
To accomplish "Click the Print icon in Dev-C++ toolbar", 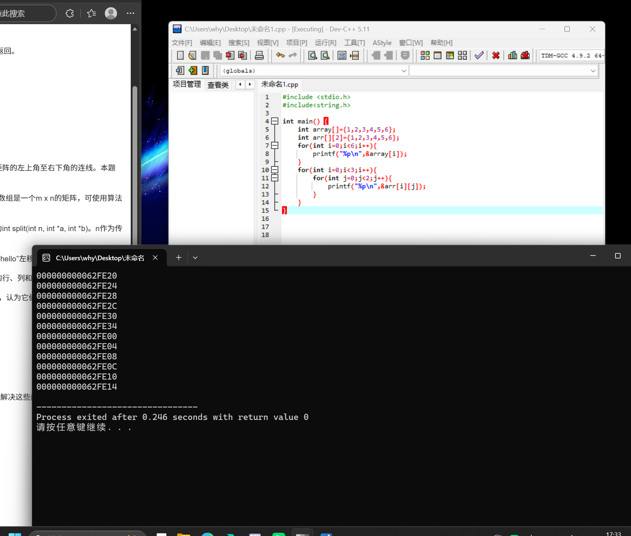I will [x=259, y=55].
